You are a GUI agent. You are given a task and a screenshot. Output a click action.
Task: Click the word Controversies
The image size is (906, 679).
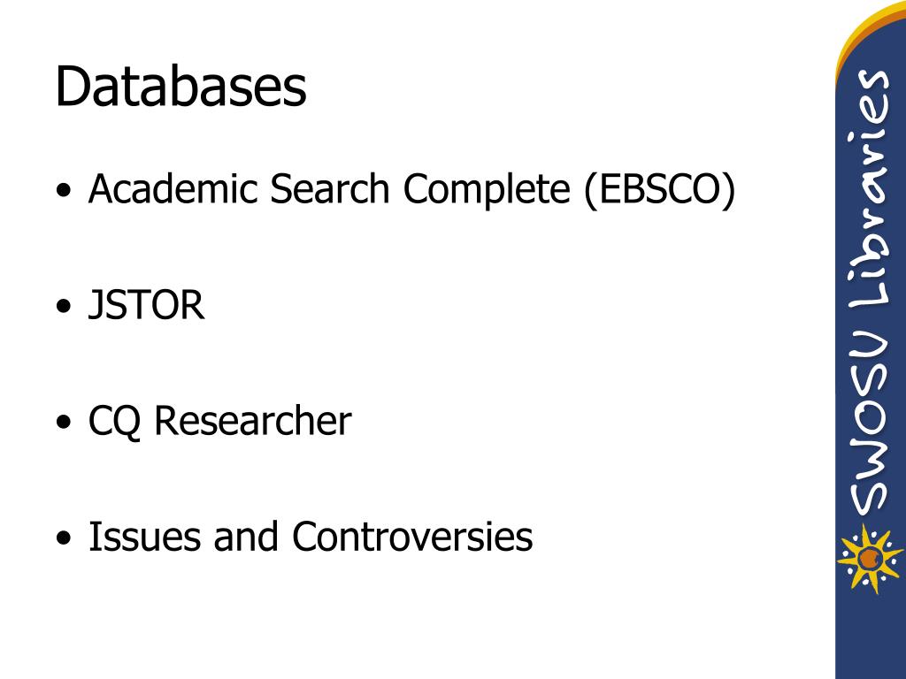[x=412, y=537]
